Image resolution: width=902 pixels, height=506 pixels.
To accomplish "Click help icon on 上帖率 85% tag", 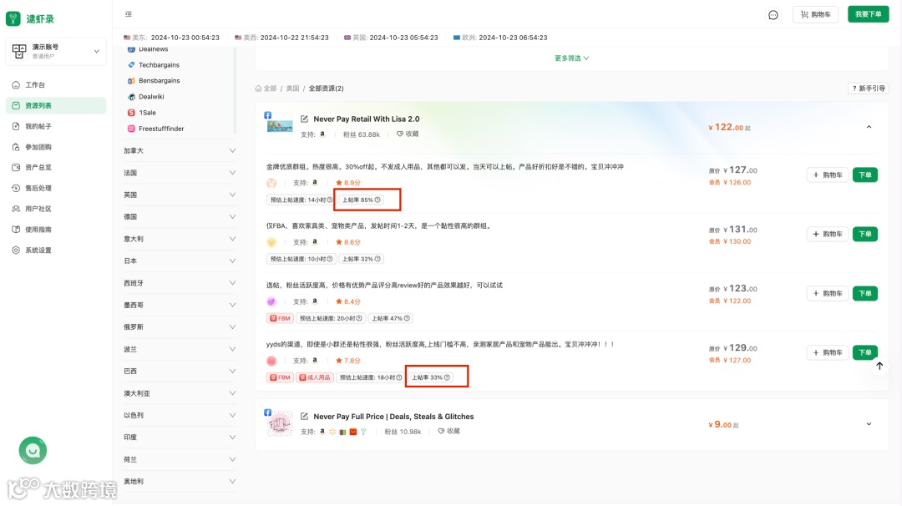I will coord(378,200).
